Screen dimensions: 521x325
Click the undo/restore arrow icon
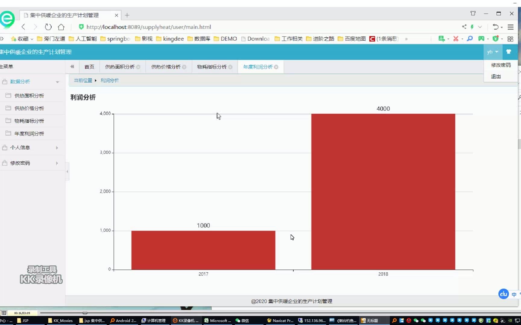pos(496,27)
